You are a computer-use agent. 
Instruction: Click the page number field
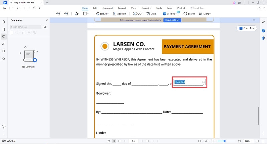[133, 141]
